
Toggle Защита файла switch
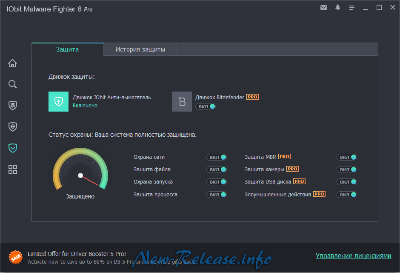coord(217,170)
